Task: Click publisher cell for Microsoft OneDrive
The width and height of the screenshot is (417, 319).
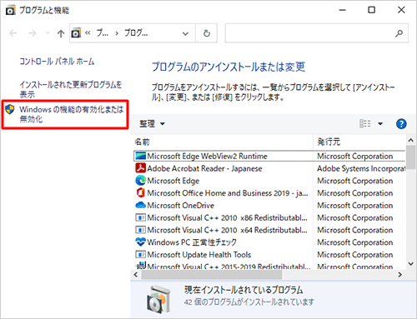Action: pyautogui.click(x=355, y=206)
